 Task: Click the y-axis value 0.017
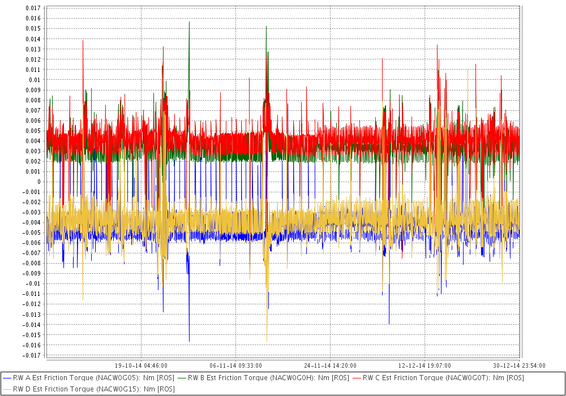[33, 8]
